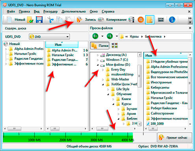195x151 pixels.
Task: Open the Дополнительно menu
Action: [x=74, y=11]
